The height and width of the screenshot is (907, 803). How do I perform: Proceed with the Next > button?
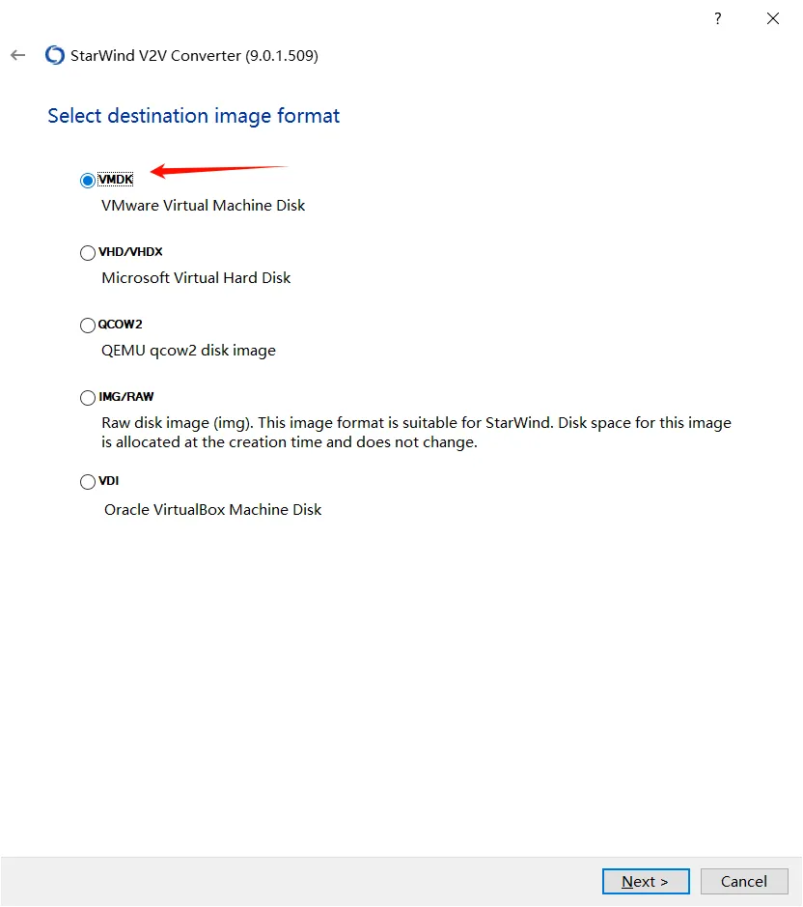coord(646,881)
